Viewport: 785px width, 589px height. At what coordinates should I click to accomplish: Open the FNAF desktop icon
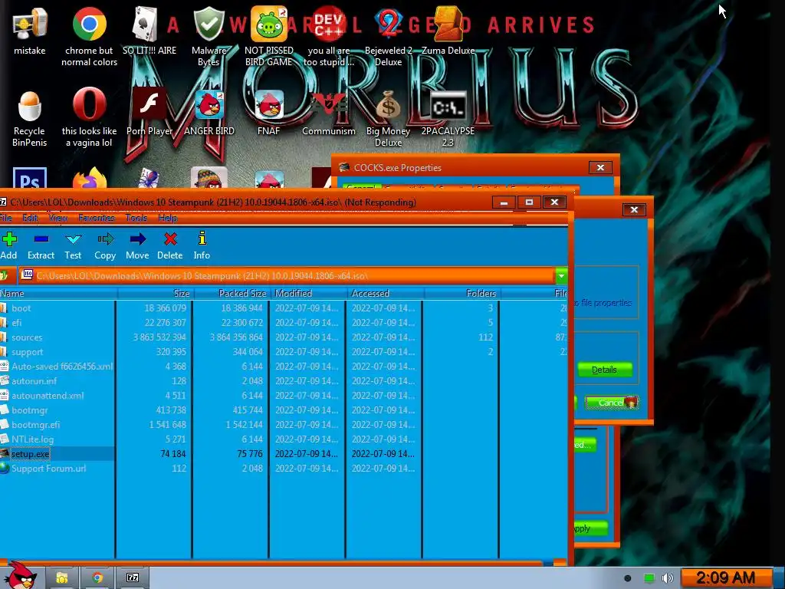pyautogui.click(x=269, y=112)
